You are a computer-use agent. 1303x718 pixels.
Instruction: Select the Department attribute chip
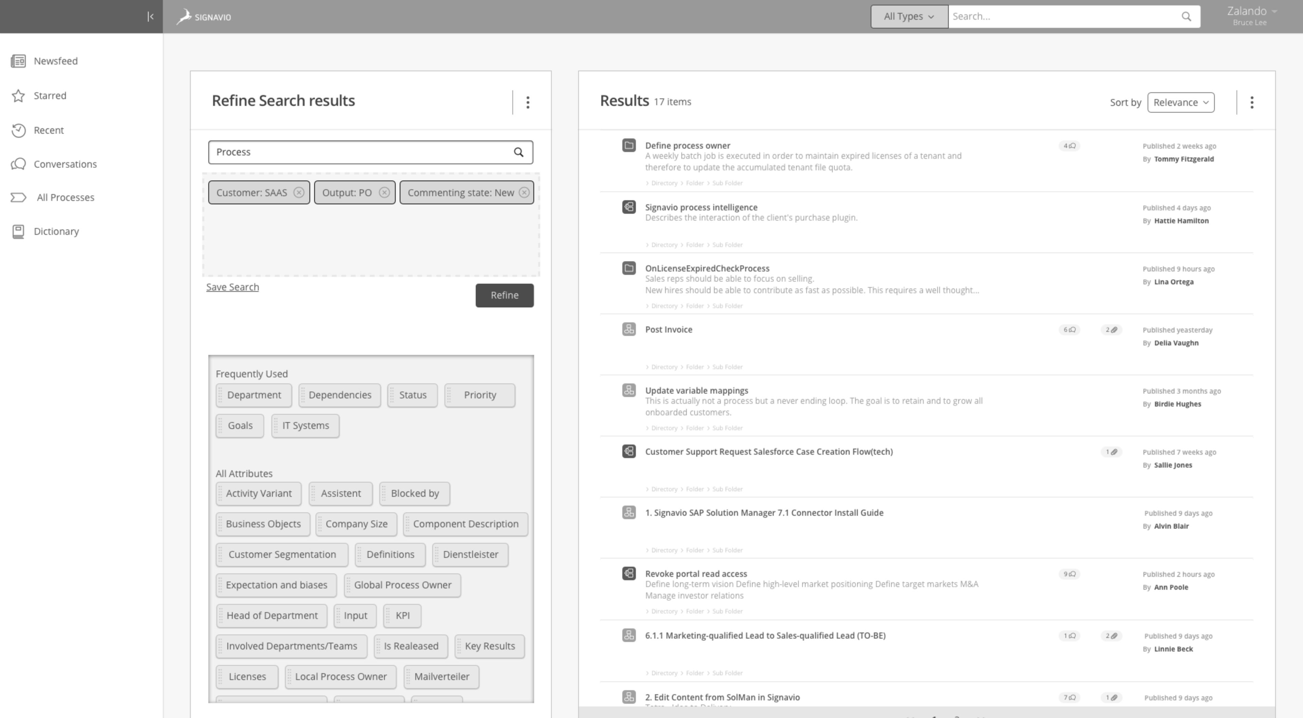[x=254, y=395]
